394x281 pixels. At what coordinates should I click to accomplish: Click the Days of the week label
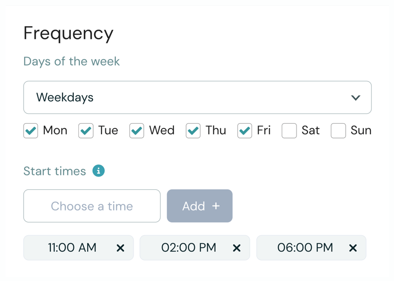pyautogui.click(x=71, y=62)
